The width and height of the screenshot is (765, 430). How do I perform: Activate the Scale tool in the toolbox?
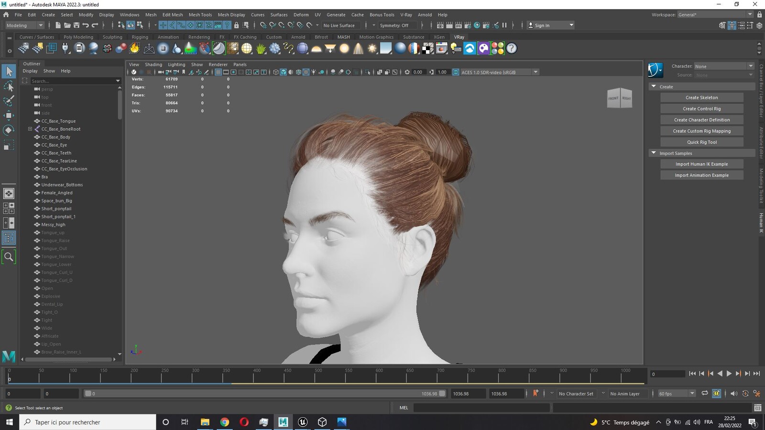tap(9, 145)
